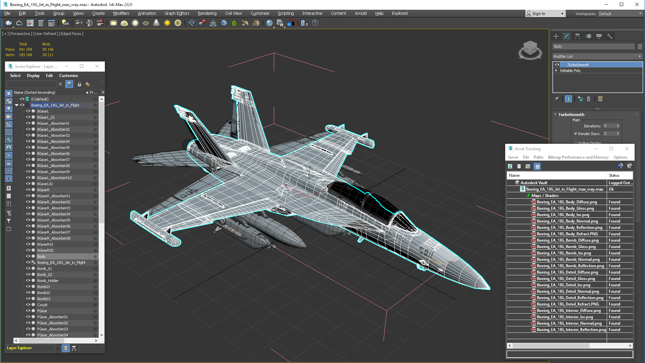The width and height of the screenshot is (645, 363).
Task: Click Asset Tracking horizontal scrollbar
Action: (x=570, y=346)
